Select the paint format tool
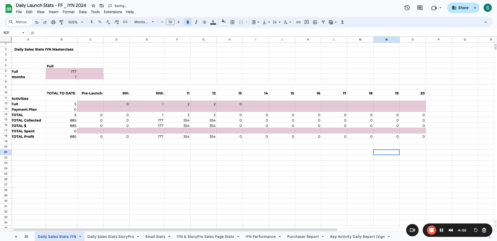This screenshot has width=497, height=241. 61,22
